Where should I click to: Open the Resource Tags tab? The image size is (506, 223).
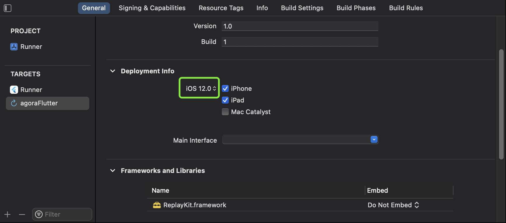[x=221, y=8]
